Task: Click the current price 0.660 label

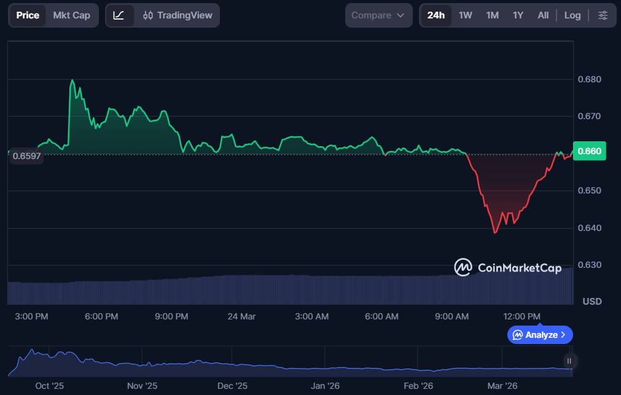Action: (x=589, y=151)
